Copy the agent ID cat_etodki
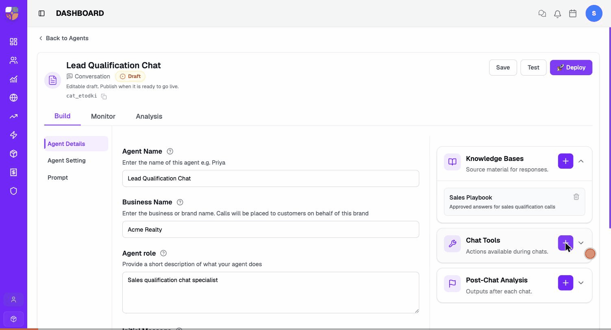Screen dimensions: 611x330 pyautogui.click(x=104, y=96)
